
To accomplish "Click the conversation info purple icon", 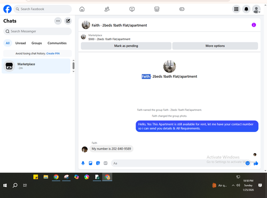I will click(254, 25).
